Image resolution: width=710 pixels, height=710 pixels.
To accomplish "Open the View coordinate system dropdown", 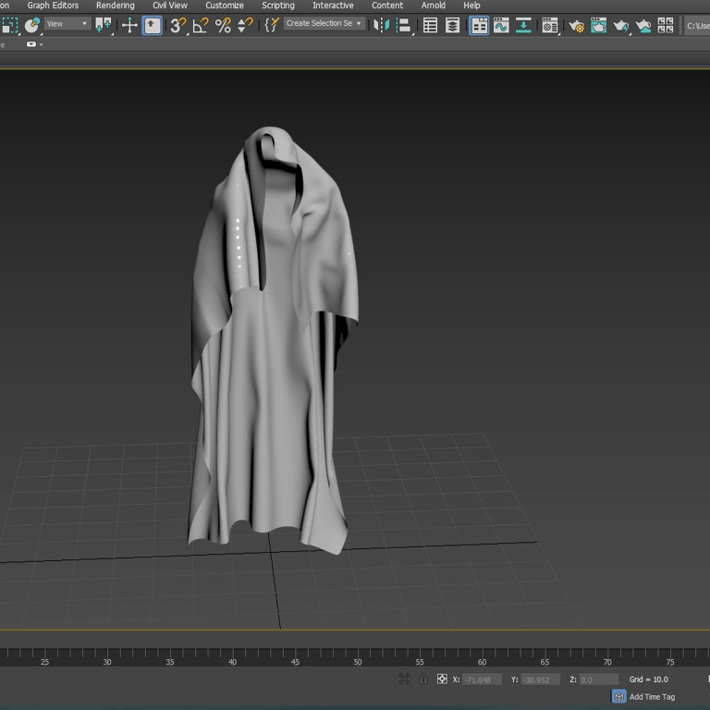I will click(x=67, y=23).
